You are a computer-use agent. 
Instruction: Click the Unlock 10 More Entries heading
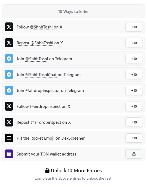[73, 170]
